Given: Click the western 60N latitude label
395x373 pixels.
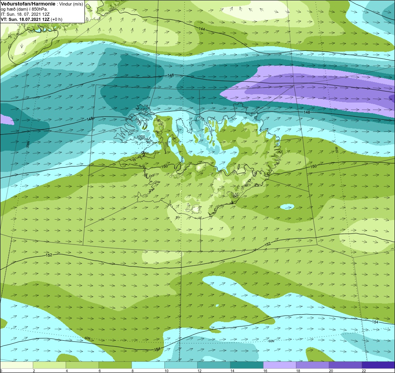Looking at the screenshot, I should point(87,338).
